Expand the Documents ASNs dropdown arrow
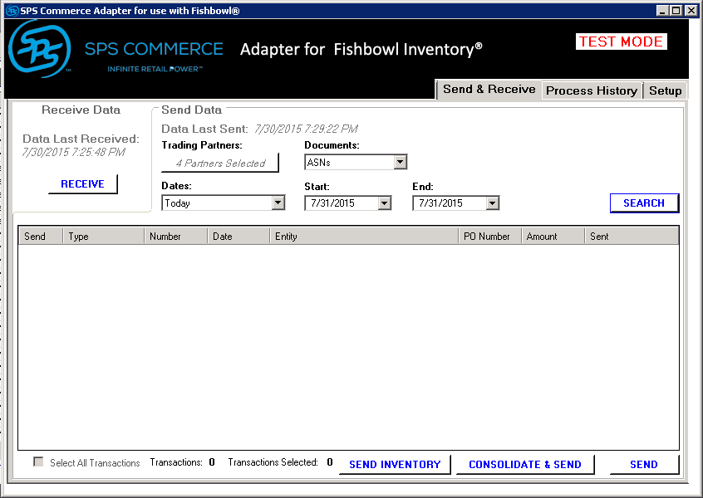This screenshot has height=498, width=703. (x=400, y=162)
